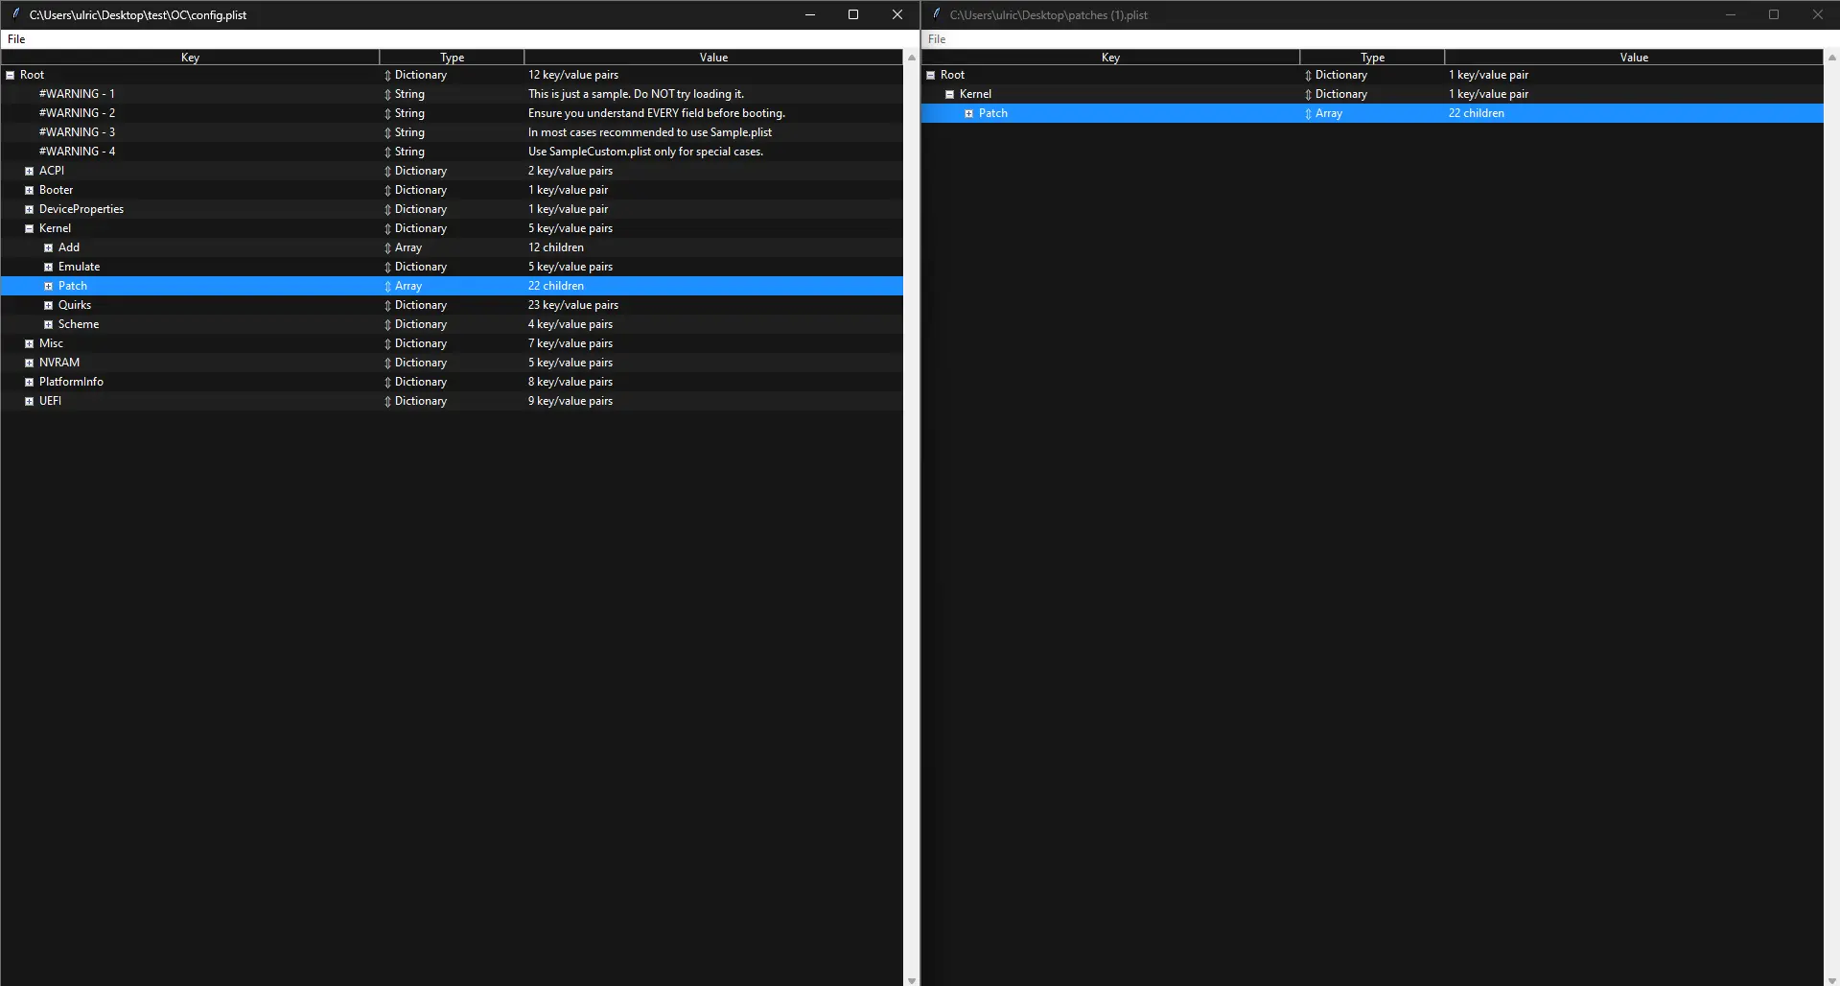This screenshot has height=986, width=1840.
Task: Click scroll up arrow in config.plist window
Action: pyautogui.click(x=911, y=58)
